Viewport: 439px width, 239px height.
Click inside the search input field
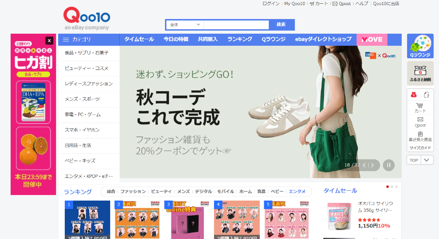click(236, 25)
